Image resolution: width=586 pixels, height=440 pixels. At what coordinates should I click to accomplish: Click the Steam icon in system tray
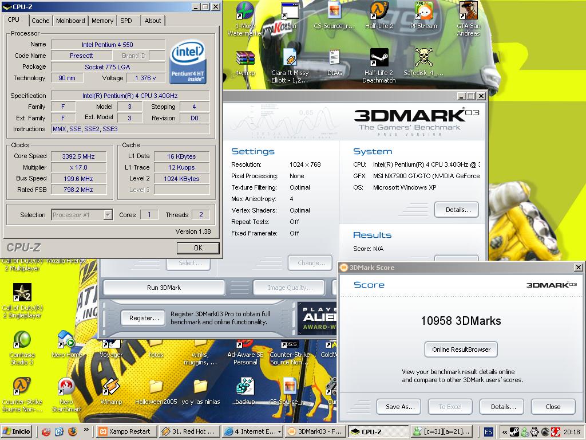(514, 432)
